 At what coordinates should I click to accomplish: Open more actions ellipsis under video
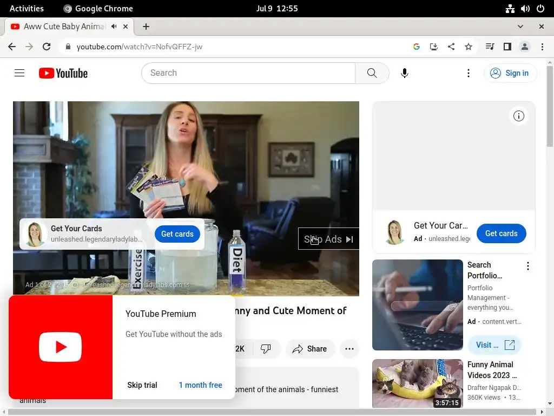click(x=349, y=349)
